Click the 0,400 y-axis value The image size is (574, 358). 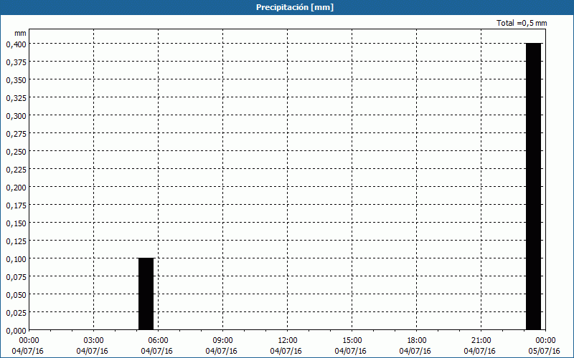coord(16,44)
